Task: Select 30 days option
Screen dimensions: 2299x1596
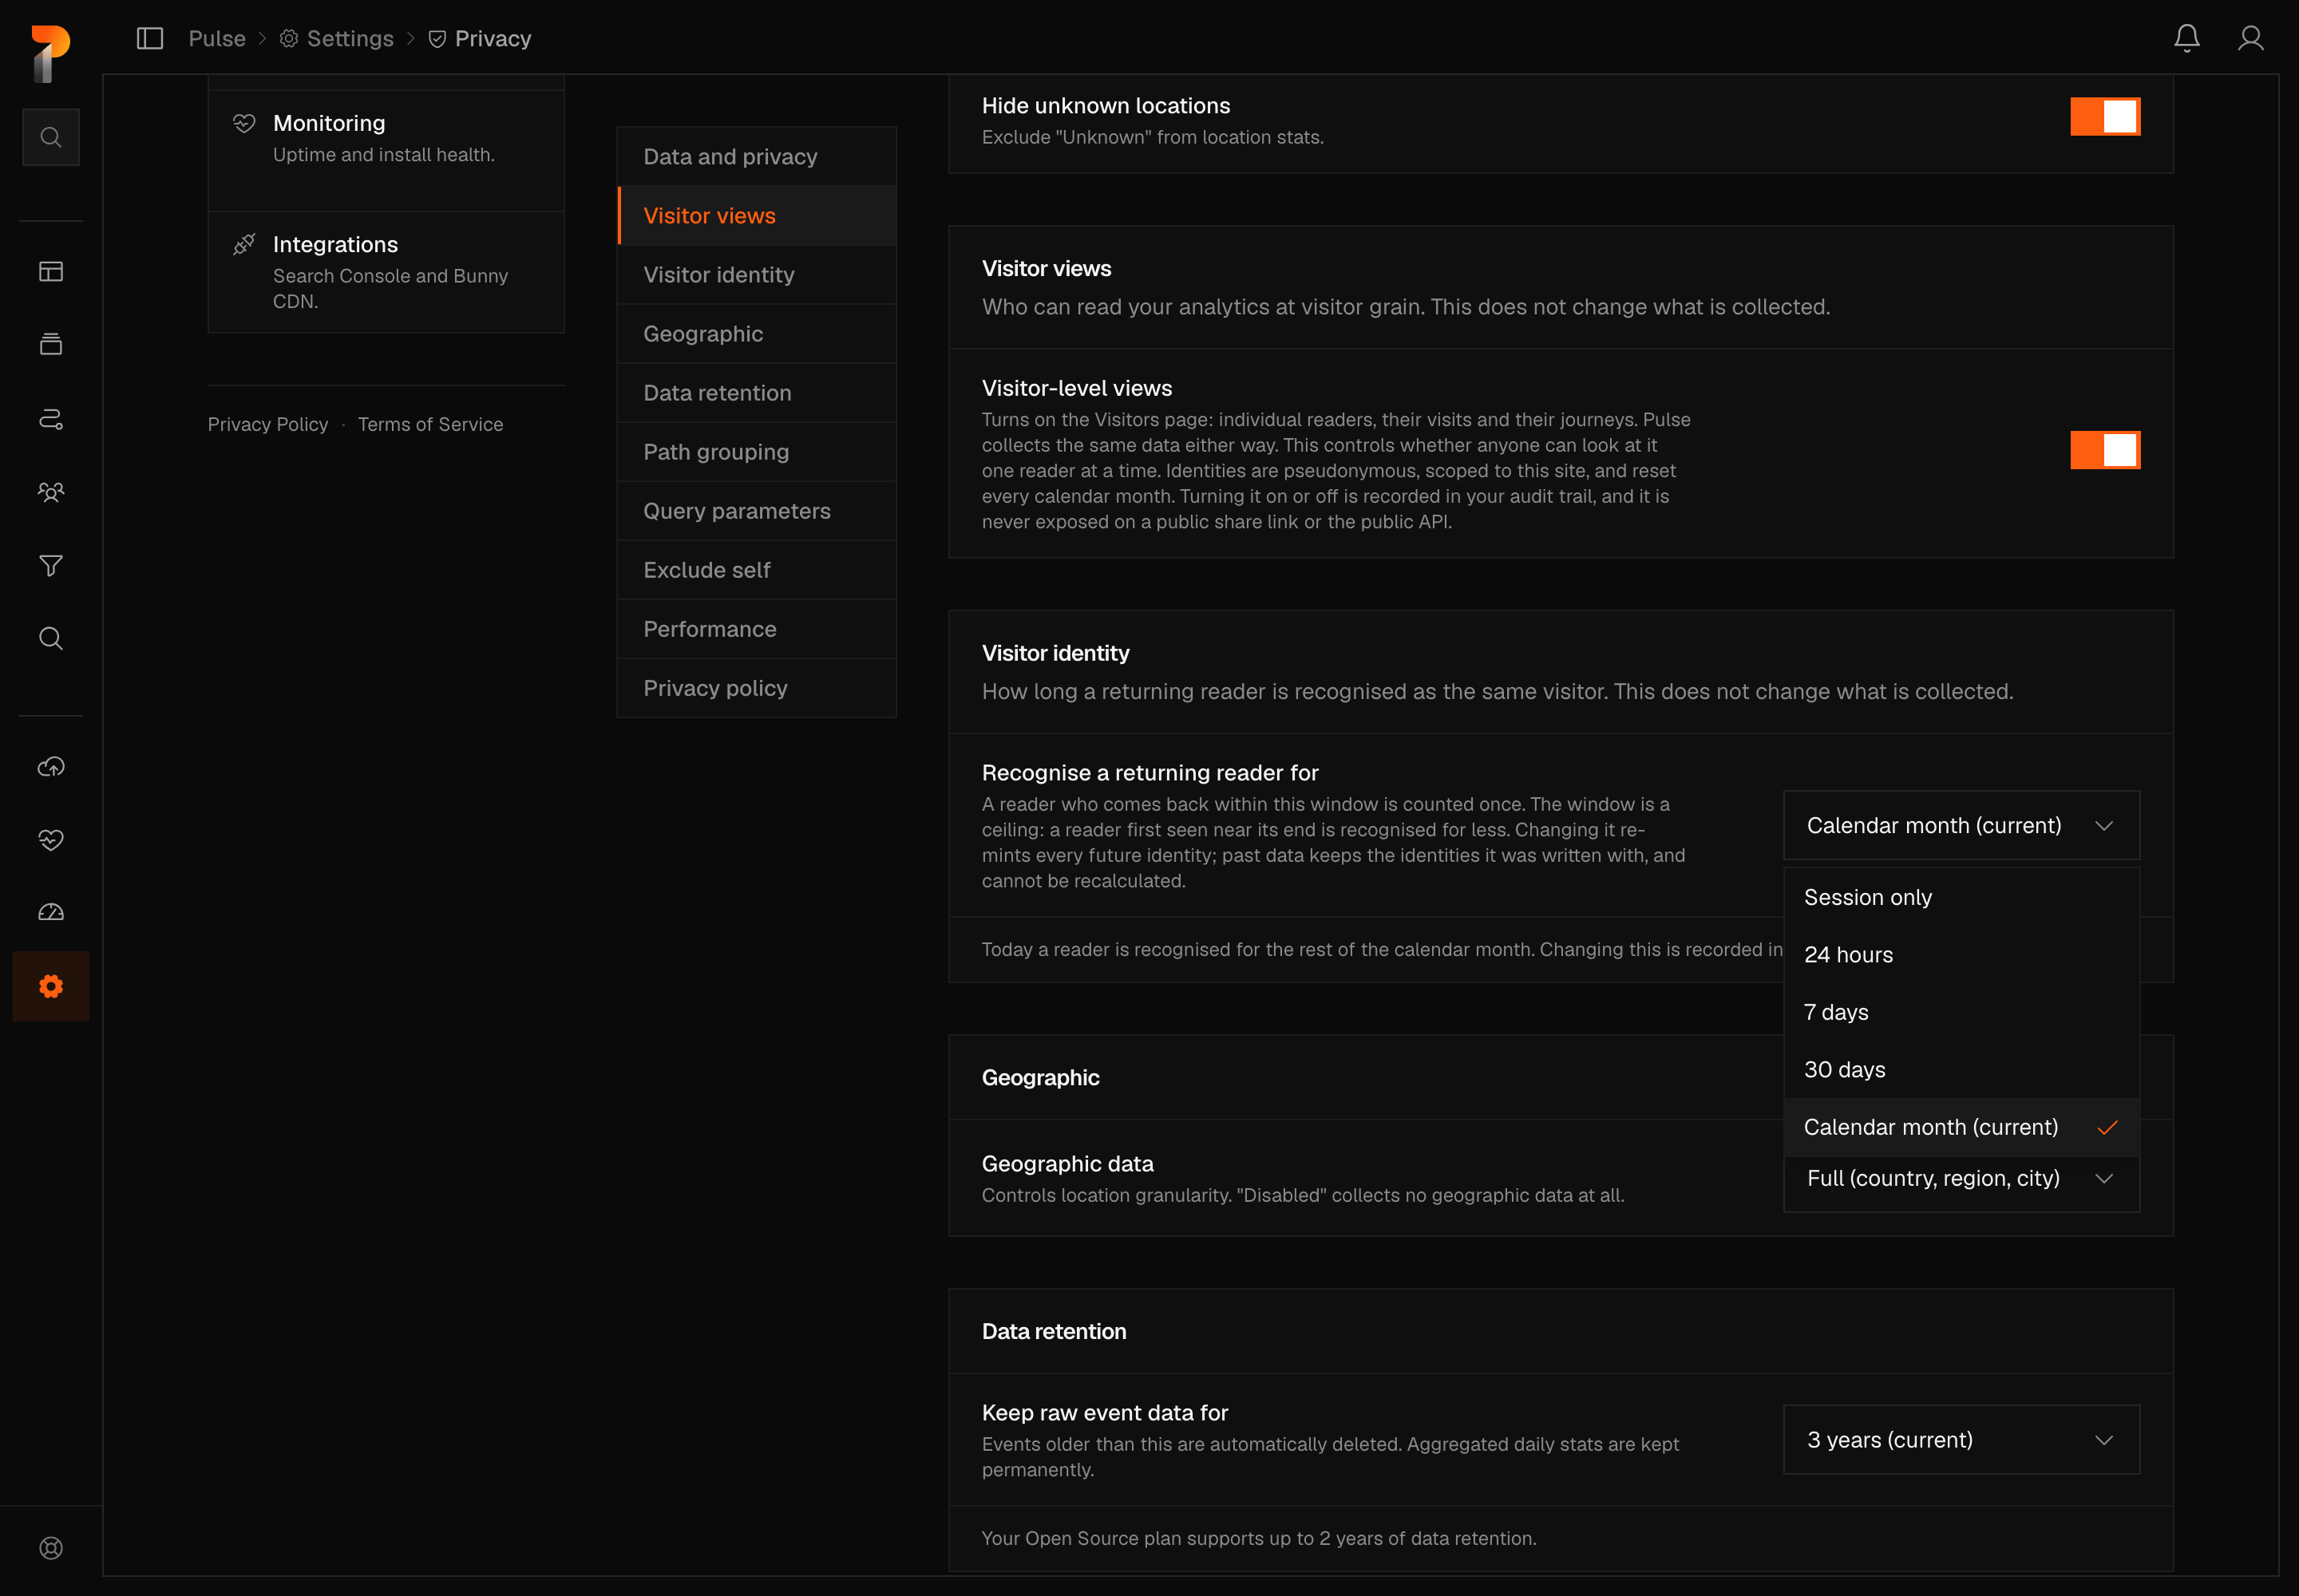Action: pos(1961,1069)
